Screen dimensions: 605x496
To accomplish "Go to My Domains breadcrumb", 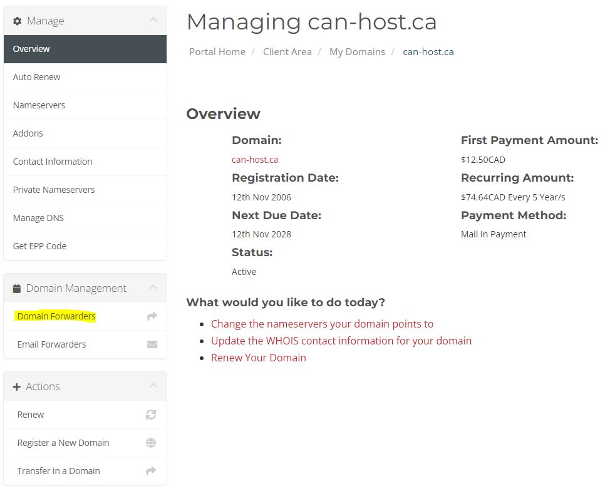I will pos(357,52).
